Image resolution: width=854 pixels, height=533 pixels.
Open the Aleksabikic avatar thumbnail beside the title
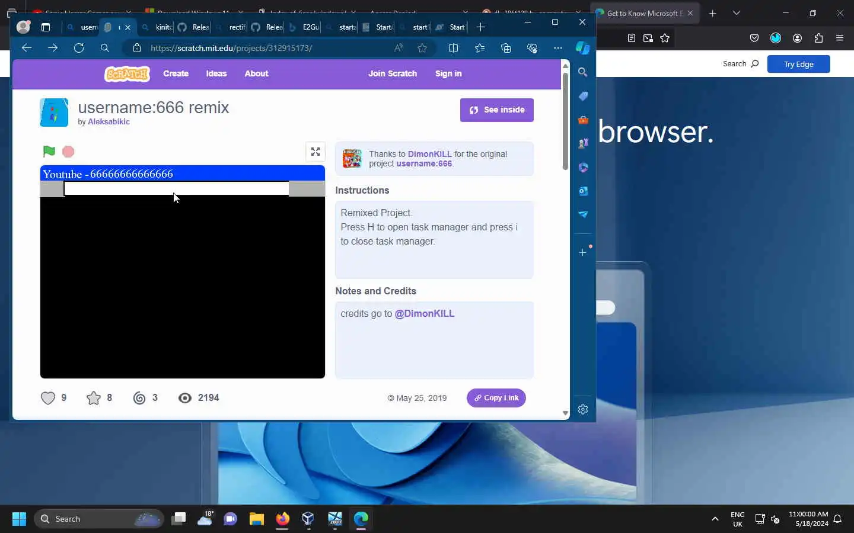(x=54, y=113)
